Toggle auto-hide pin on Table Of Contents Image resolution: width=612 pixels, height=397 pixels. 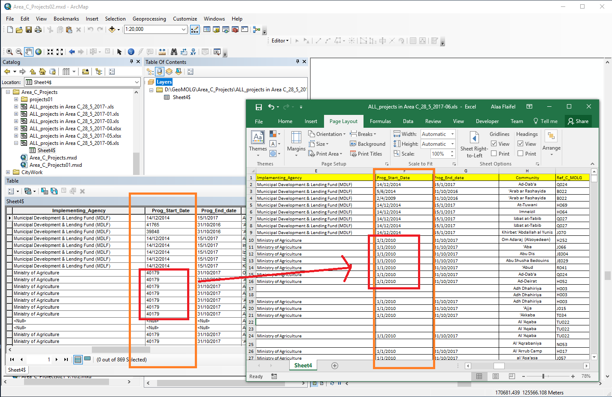[x=297, y=62]
